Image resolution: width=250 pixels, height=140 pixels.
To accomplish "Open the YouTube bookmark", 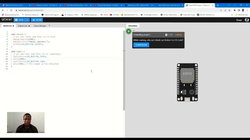I will point(114,15).
